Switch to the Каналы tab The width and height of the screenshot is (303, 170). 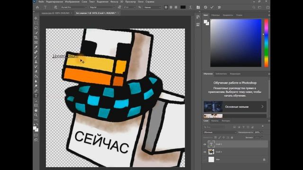[x=215, y=121]
